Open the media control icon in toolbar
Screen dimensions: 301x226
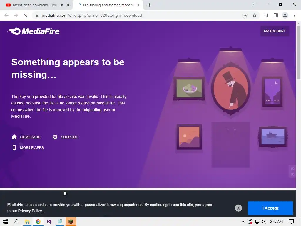[x=266, y=15]
